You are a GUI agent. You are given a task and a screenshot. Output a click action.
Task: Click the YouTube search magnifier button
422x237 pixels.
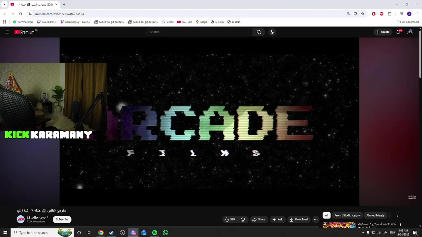point(259,32)
